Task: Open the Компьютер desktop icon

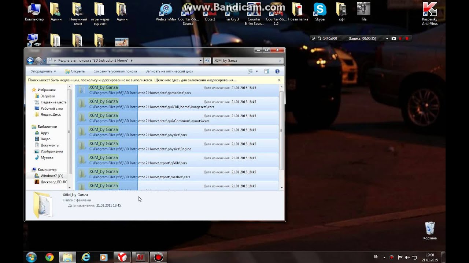Action: click(x=34, y=12)
